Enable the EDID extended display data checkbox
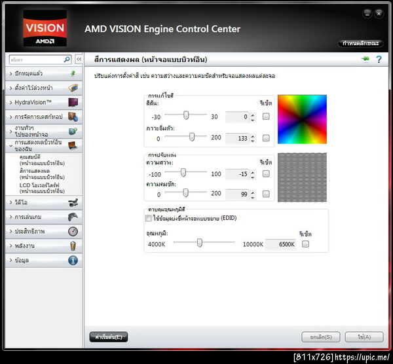Screen dimensions: 393x364 click(x=149, y=218)
